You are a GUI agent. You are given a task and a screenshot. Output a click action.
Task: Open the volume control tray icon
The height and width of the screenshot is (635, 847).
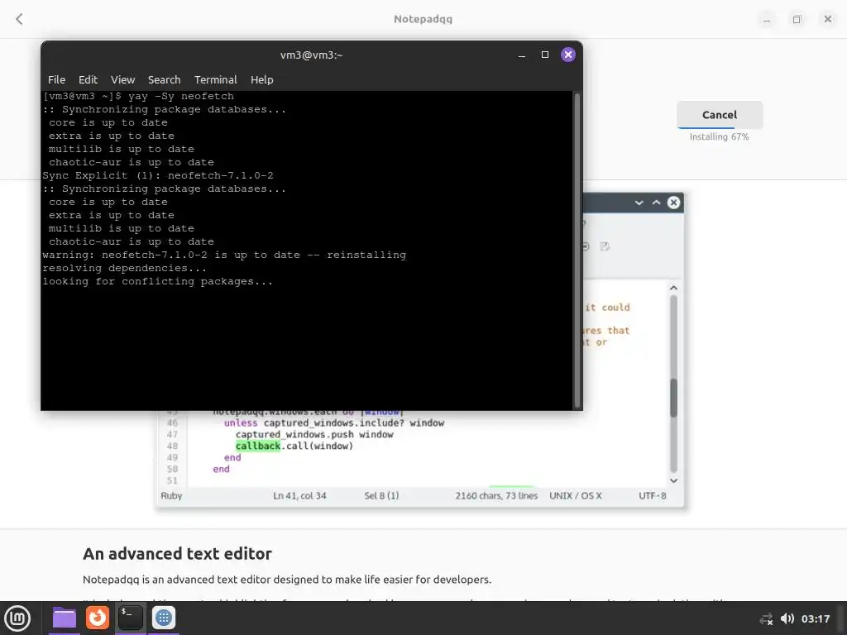(x=787, y=618)
